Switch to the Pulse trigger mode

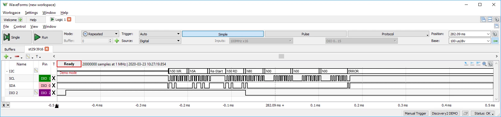(306, 34)
